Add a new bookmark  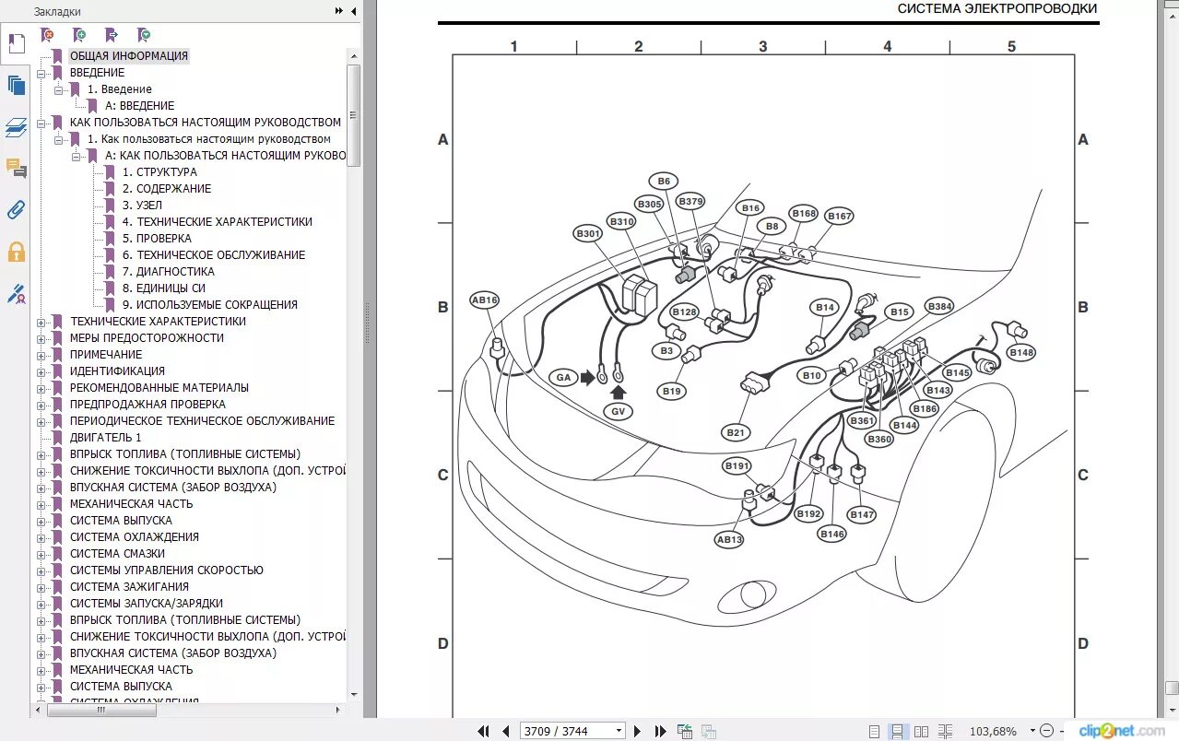click(80, 34)
